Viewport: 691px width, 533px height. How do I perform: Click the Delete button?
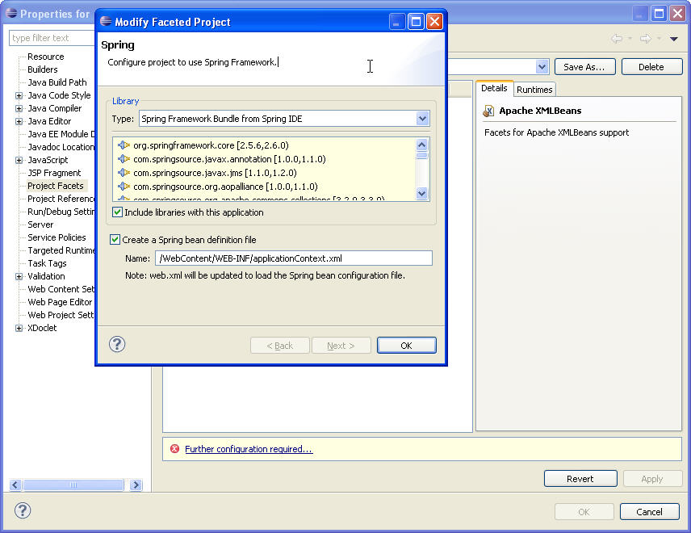(651, 67)
